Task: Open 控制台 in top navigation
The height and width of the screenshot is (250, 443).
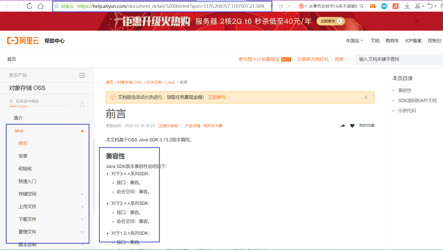Action: pyautogui.click(x=434, y=41)
